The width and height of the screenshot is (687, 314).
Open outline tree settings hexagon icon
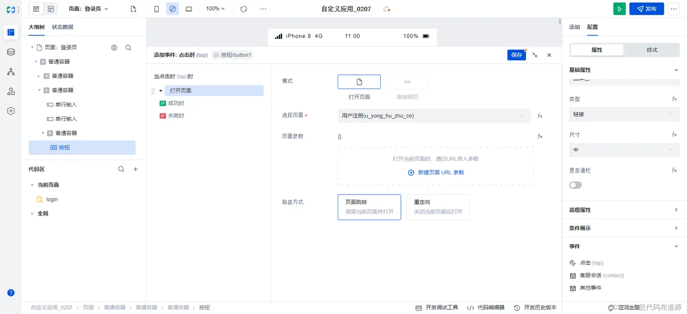pos(114,48)
